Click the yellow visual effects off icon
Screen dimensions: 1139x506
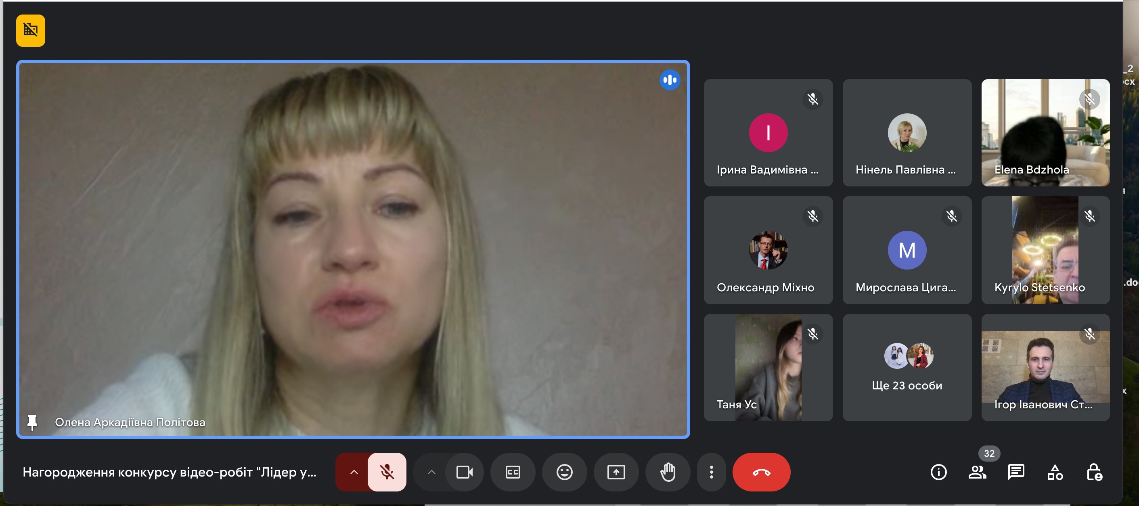(x=31, y=30)
